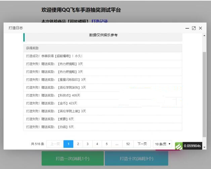
Task: Click the dialog scrollbar down arrow
Action: click(x=204, y=147)
